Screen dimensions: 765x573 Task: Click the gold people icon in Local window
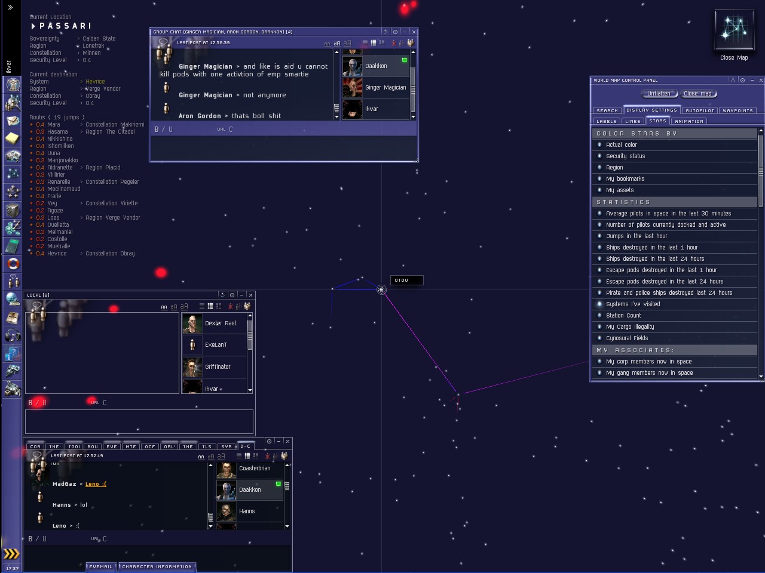point(247,306)
